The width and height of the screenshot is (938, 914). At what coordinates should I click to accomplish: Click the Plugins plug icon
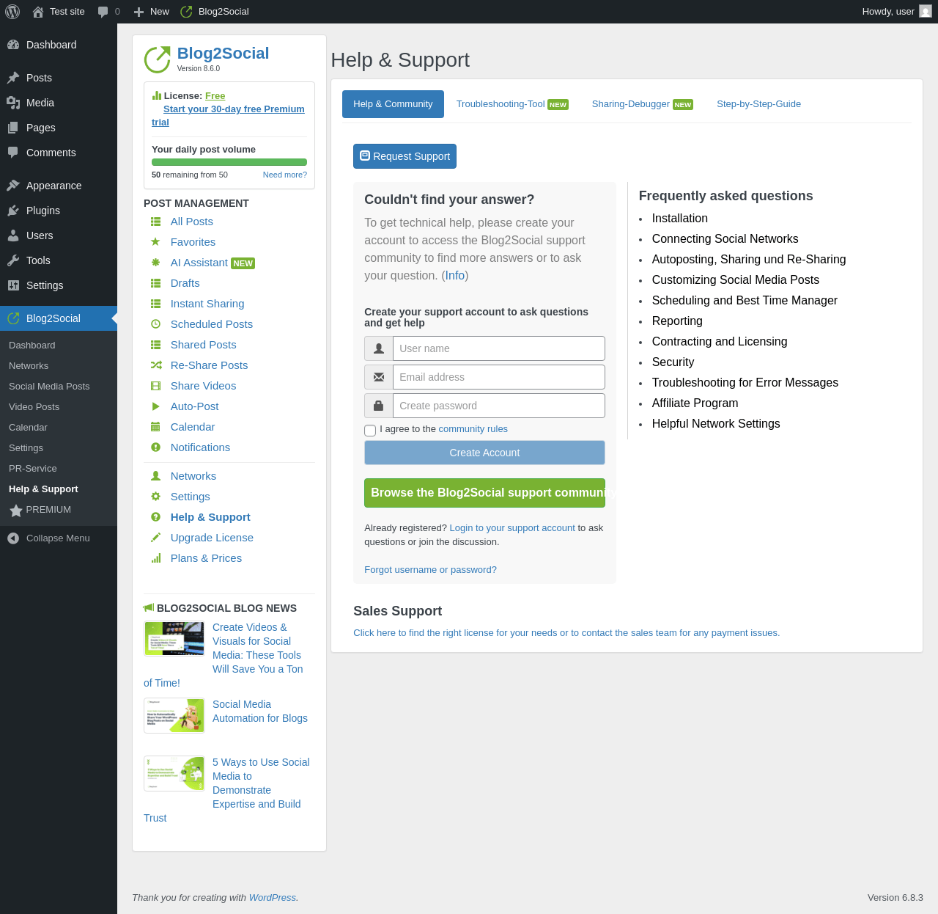[13, 211]
